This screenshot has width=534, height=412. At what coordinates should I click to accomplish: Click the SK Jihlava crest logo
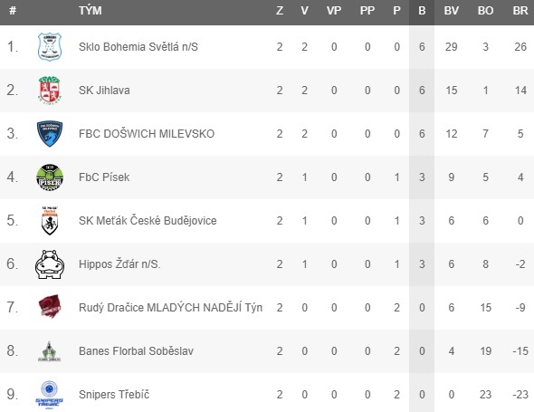(x=50, y=90)
